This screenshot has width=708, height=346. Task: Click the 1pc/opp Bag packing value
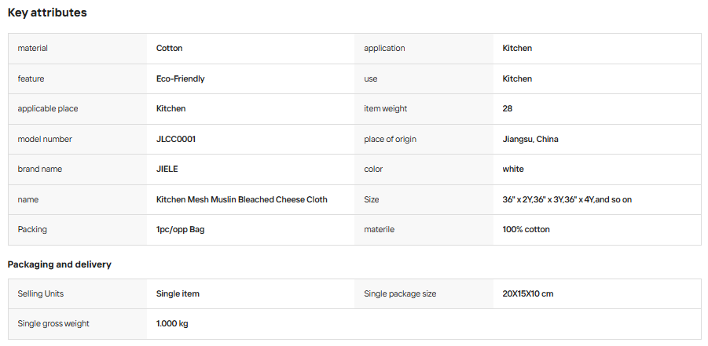coord(180,230)
